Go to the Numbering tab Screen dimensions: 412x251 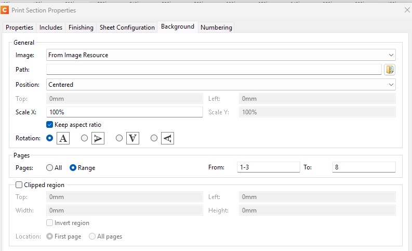(x=216, y=28)
